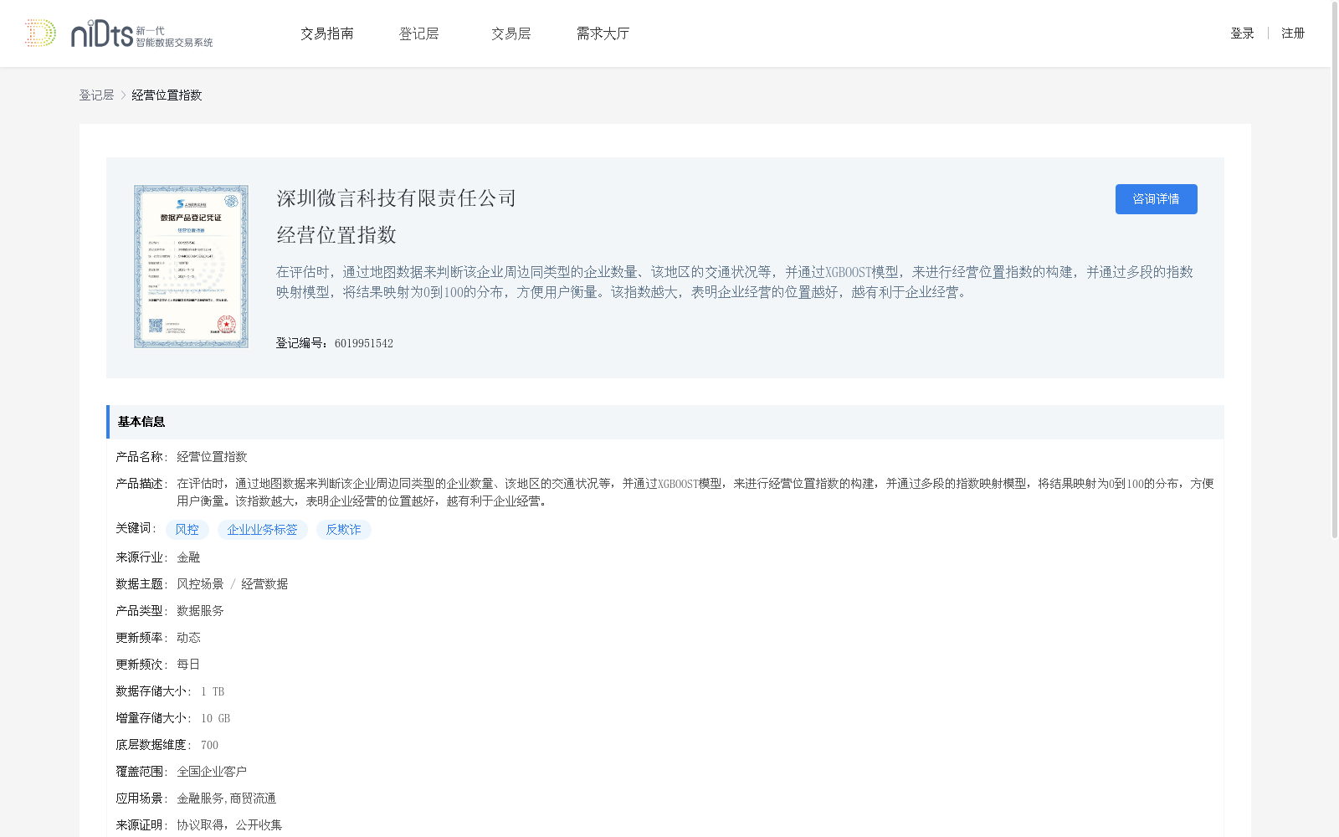Click the page vertical scrollbar
Image resolution: width=1339 pixels, height=837 pixels.
tap(1335, 270)
